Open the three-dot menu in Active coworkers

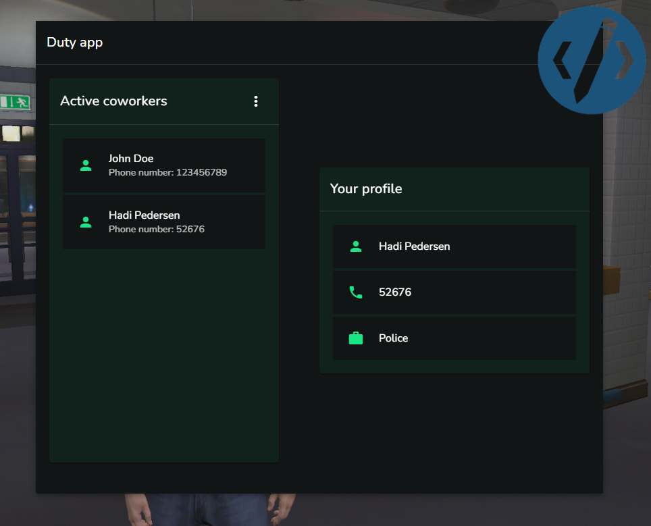point(256,101)
